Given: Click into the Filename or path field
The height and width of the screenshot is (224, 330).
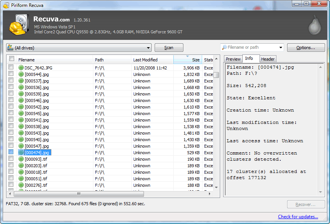Looking at the screenshot, I should [252, 48].
